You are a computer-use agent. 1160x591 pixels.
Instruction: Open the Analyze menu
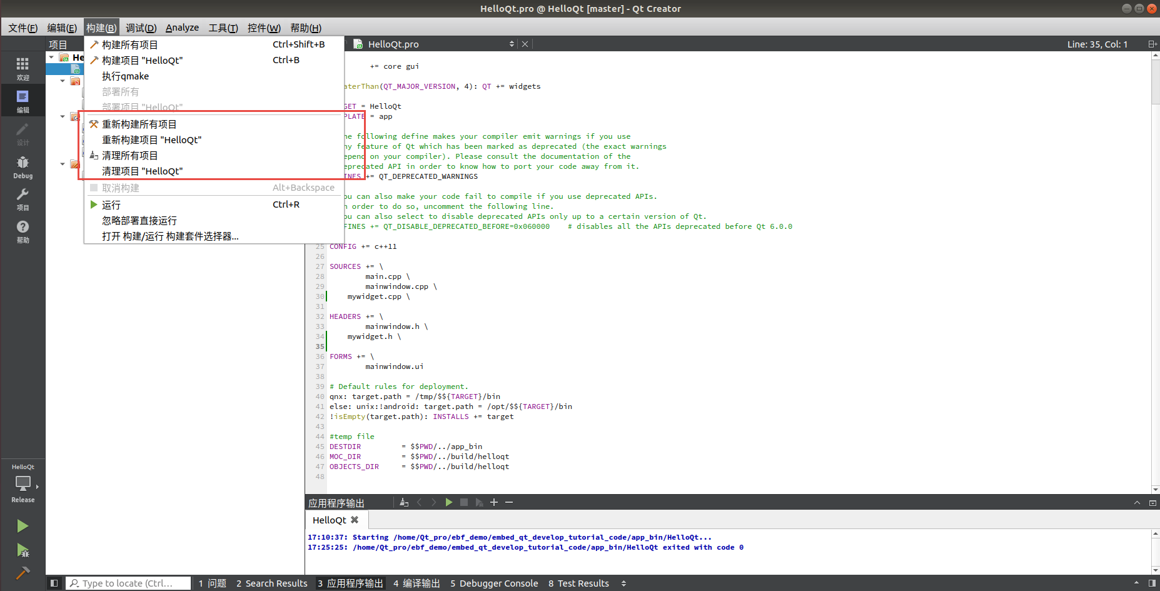(x=182, y=28)
